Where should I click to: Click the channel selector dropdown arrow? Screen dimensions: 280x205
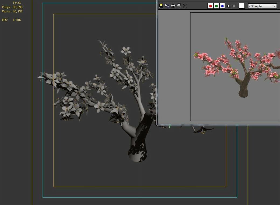click(x=275, y=6)
